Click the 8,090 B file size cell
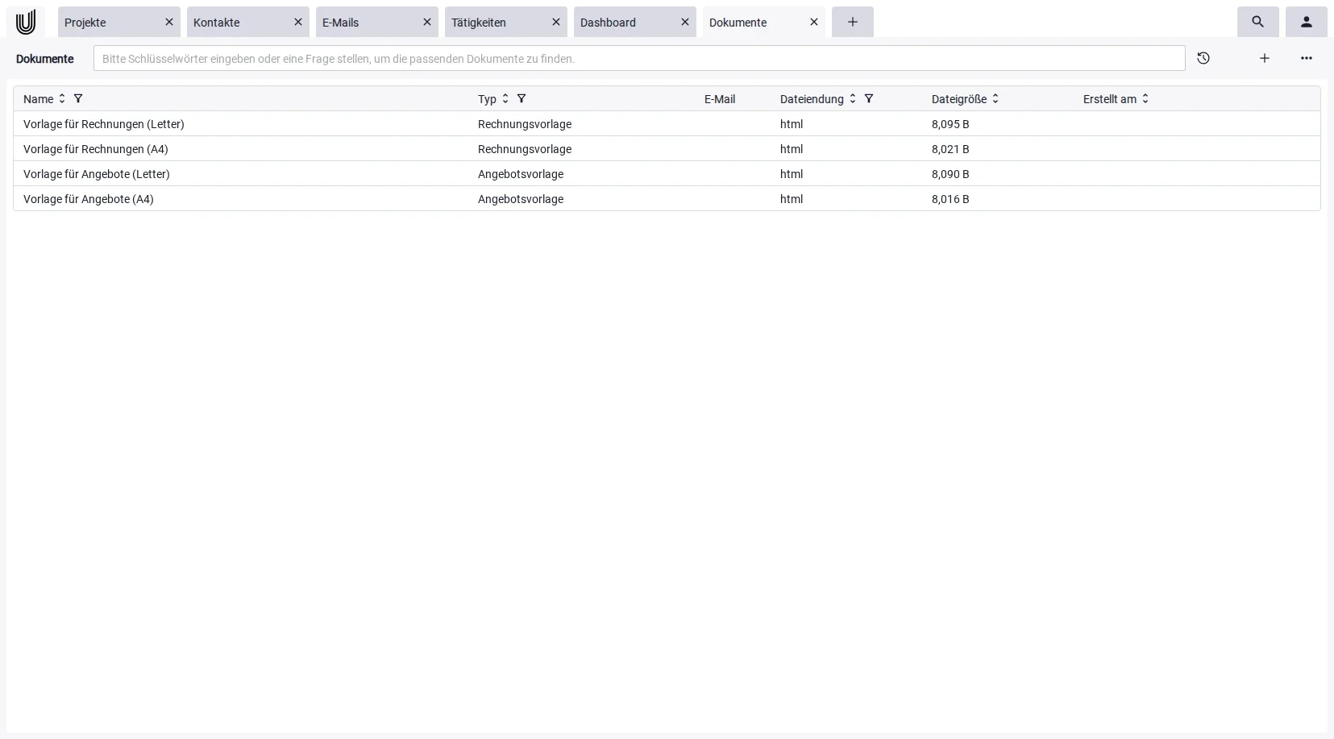 coord(950,174)
